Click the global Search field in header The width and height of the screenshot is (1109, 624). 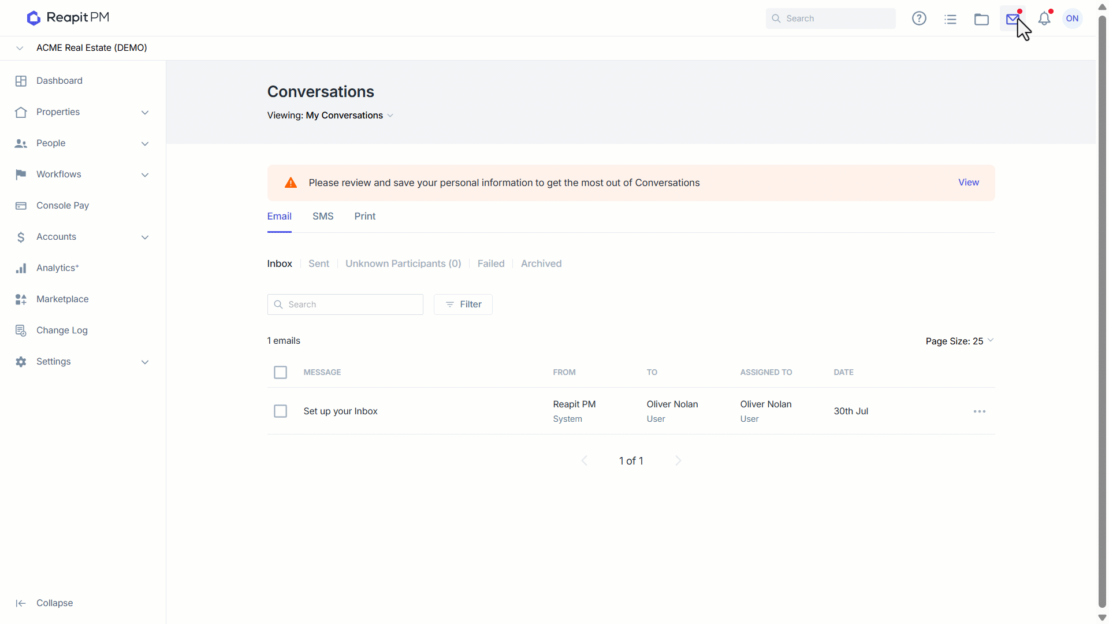click(831, 18)
